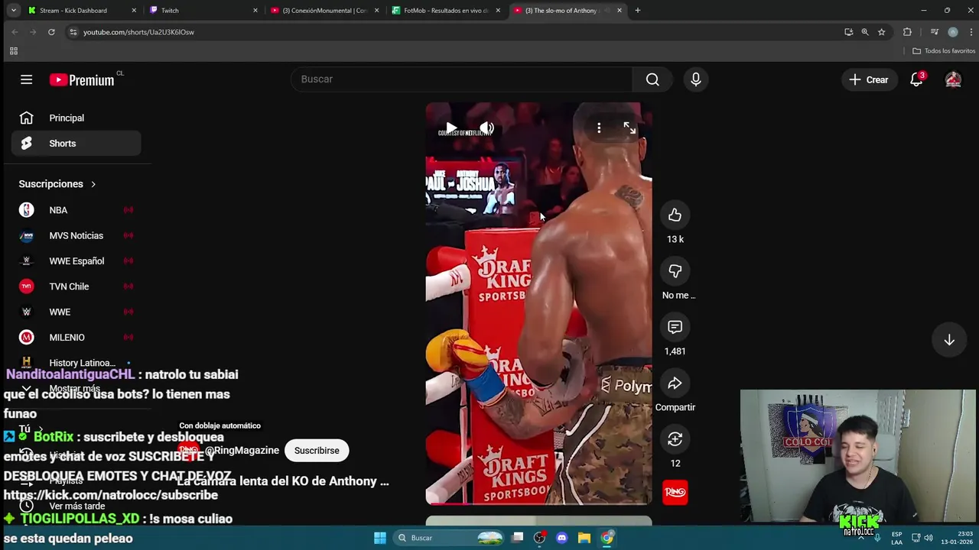Screen dimensions: 979x550
Task: Select Shorts in the sidebar
Action: (x=76, y=144)
